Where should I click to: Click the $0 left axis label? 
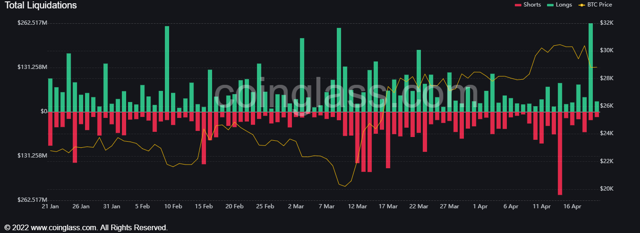(x=43, y=111)
